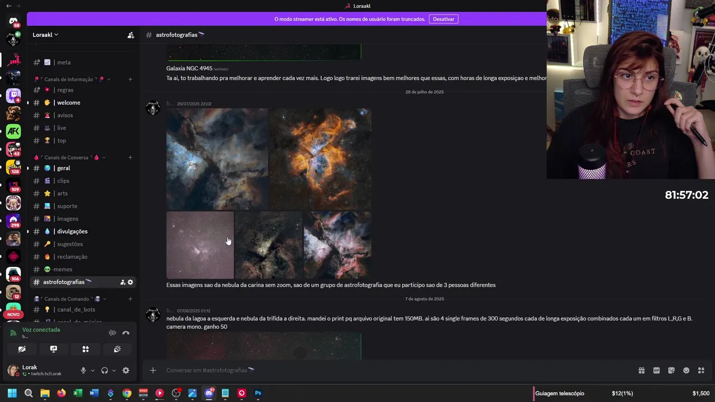This screenshot has width=715, height=402.
Task: Open the pinkish starfield thumbnail
Action: coord(200,245)
